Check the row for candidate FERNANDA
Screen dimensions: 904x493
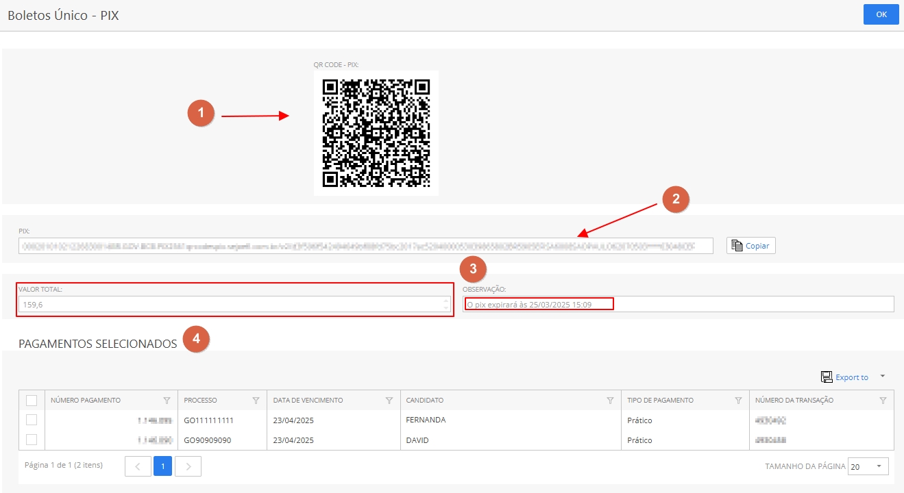click(x=32, y=420)
